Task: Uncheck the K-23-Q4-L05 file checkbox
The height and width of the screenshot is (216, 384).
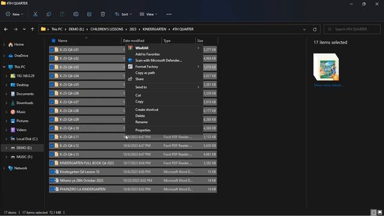Action: [52, 85]
